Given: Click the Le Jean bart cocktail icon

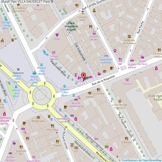Looking at the screenshot, I should pyautogui.click(x=82, y=12).
